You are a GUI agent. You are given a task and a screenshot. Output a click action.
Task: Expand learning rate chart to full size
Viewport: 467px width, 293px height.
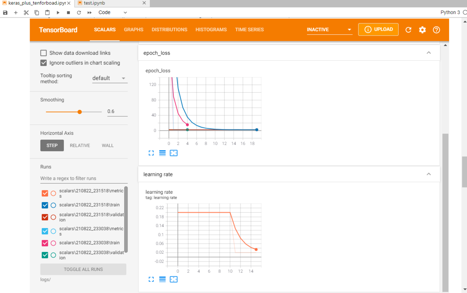(151, 279)
